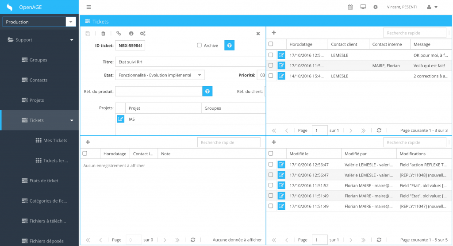Click the monitor screen icon in top bar

[x=363, y=7]
